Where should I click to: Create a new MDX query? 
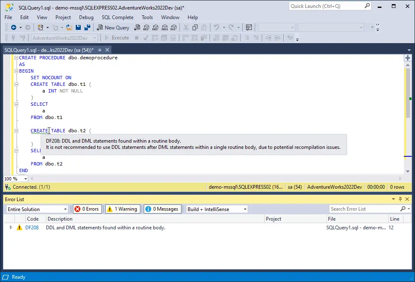coord(146,27)
